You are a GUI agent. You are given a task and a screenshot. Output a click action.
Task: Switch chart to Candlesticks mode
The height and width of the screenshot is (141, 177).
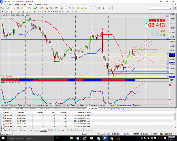click(x=70, y=8)
